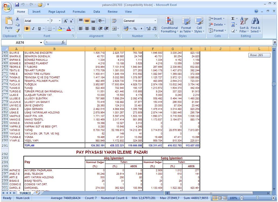Switch to Page Break Preview in status bar
The height and width of the screenshot is (202, 278).
[225, 198]
